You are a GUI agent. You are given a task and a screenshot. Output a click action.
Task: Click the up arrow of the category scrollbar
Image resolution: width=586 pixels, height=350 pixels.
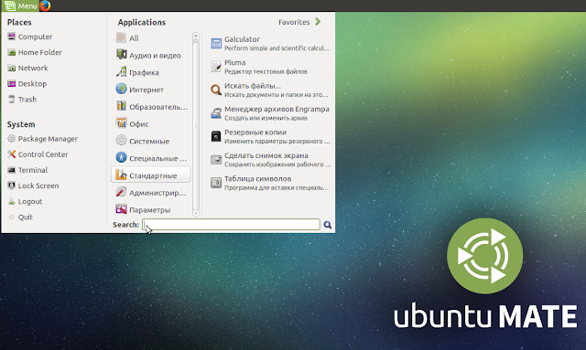196,37
